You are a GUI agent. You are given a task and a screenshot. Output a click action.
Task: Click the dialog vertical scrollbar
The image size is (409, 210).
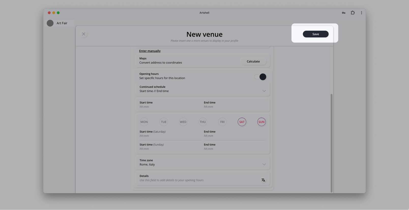click(x=331, y=143)
